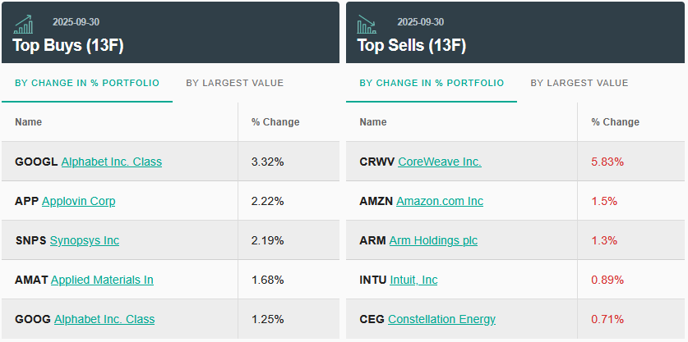Click '% Change' column header in Top Buys
Screen dimensions: 688x342
pos(275,122)
